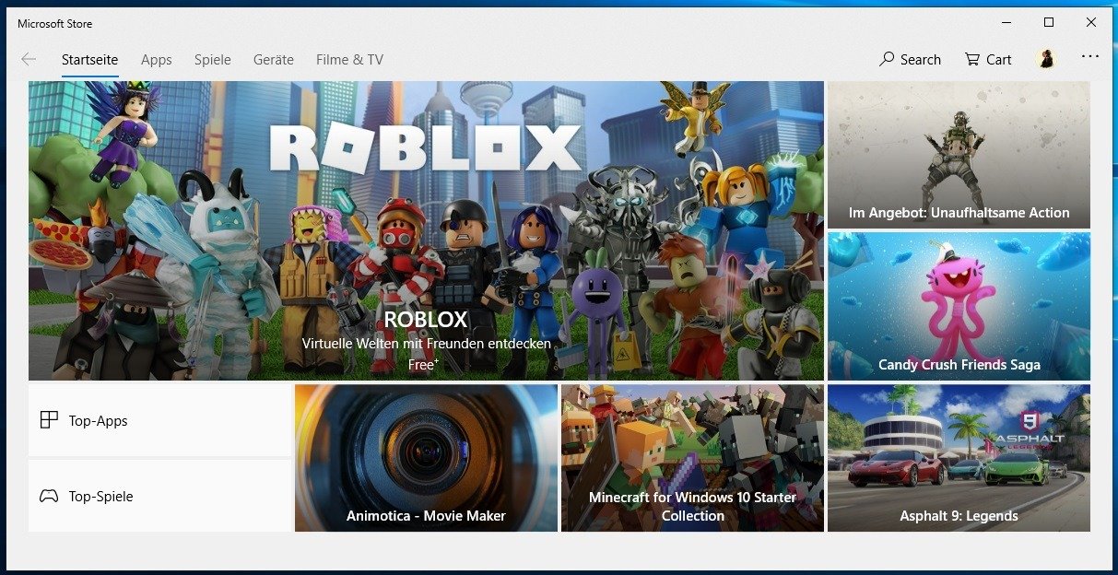Open the Cart icon
This screenshot has width=1118, height=575.
tap(971, 59)
